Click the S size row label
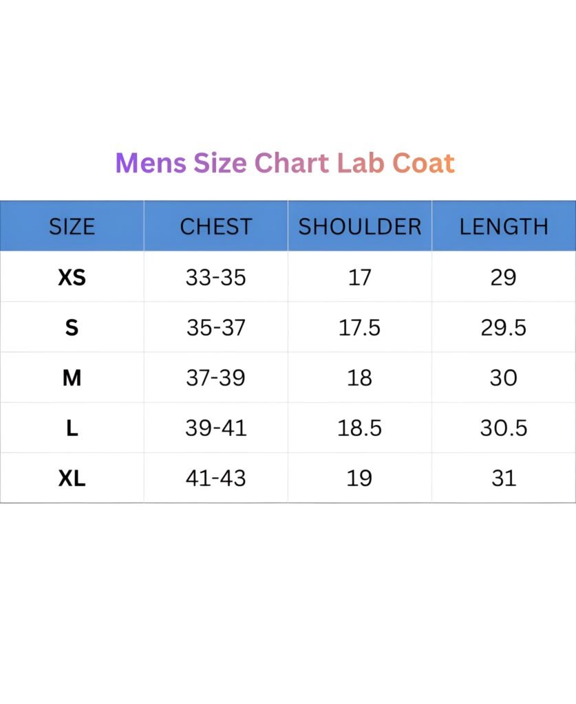The height and width of the screenshot is (704, 576). pos(72,327)
